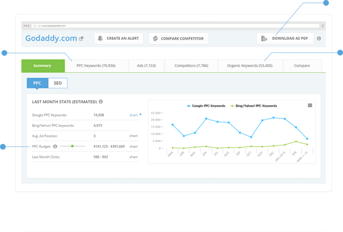Click Download as PDF button
Image resolution: width=343 pixels, height=232 pixels.
click(x=285, y=38)
